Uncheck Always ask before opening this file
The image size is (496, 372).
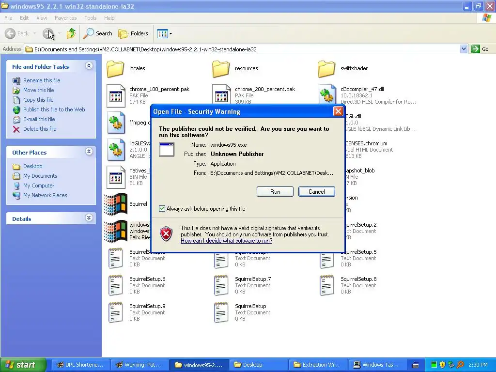162,208
